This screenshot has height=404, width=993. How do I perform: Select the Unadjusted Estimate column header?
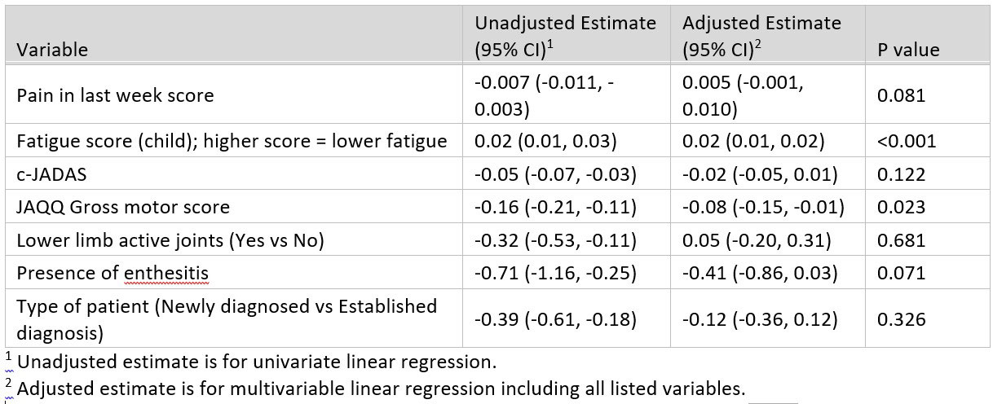[x=565, y=36]
